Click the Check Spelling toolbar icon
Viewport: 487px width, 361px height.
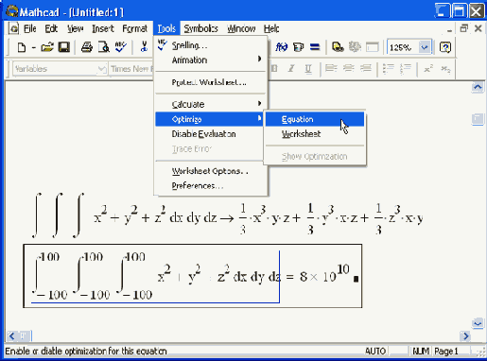point(120,47)
